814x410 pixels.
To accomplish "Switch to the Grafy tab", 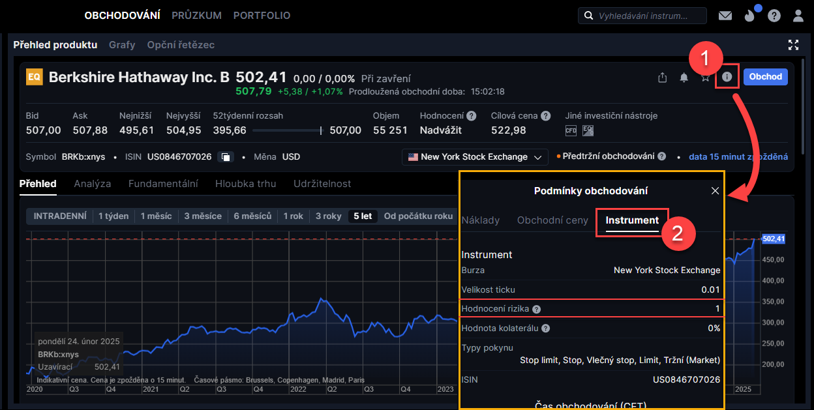I will click(122, 45).
